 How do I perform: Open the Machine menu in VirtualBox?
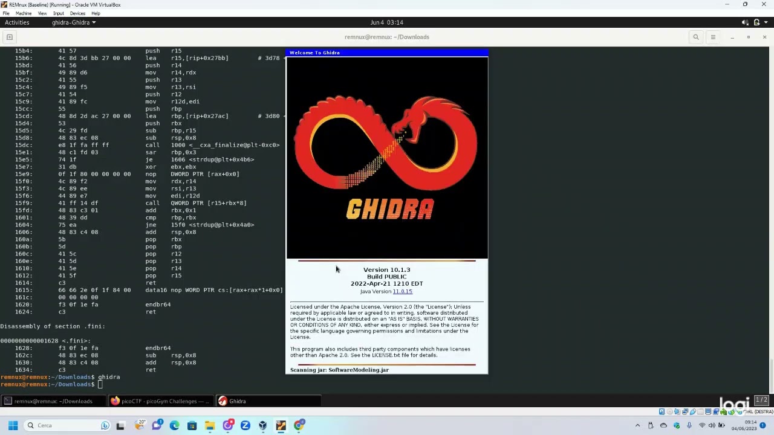pyautogui.click(x=23, y=13)
